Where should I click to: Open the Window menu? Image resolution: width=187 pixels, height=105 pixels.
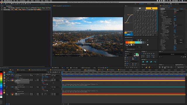(46, 1)
